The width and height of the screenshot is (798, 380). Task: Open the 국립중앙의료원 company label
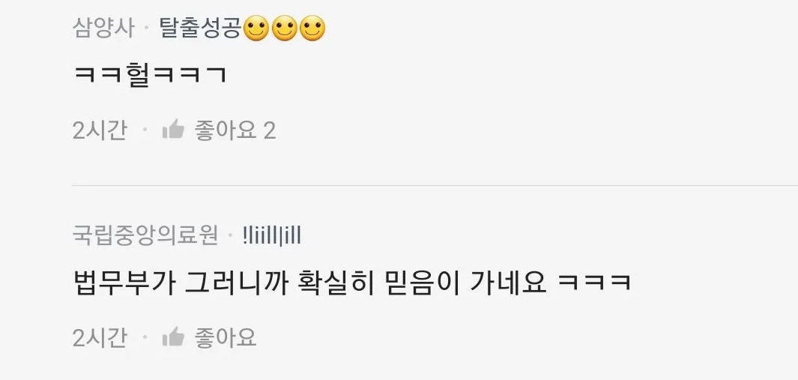point(145,236)
